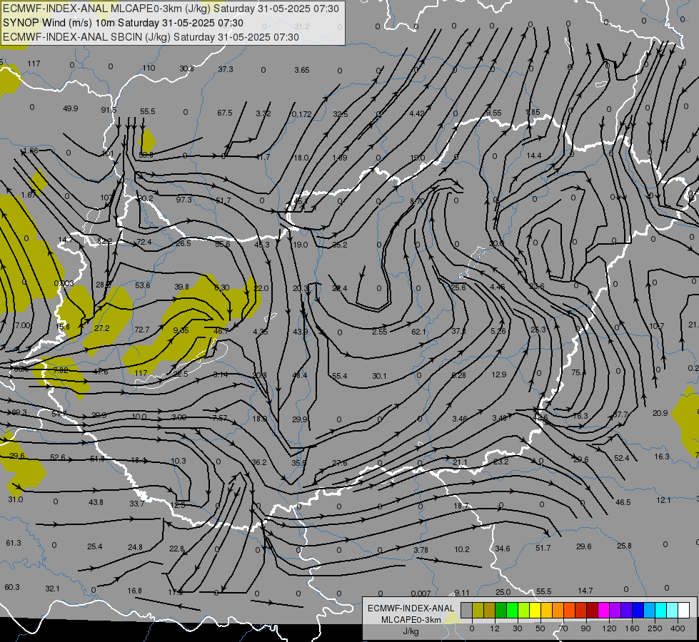
Task: Click the map value 30.8
Action: tap(187, 68)
